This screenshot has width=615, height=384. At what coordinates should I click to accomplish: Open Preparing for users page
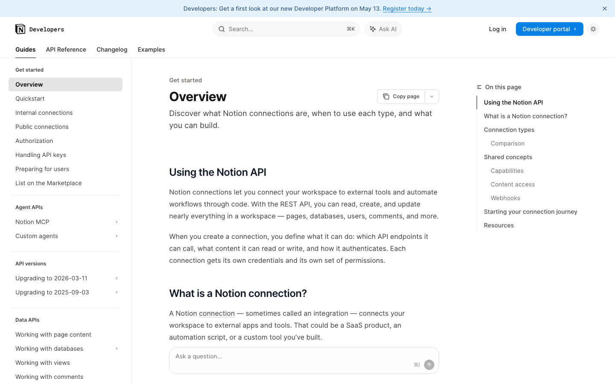[65, 169]
